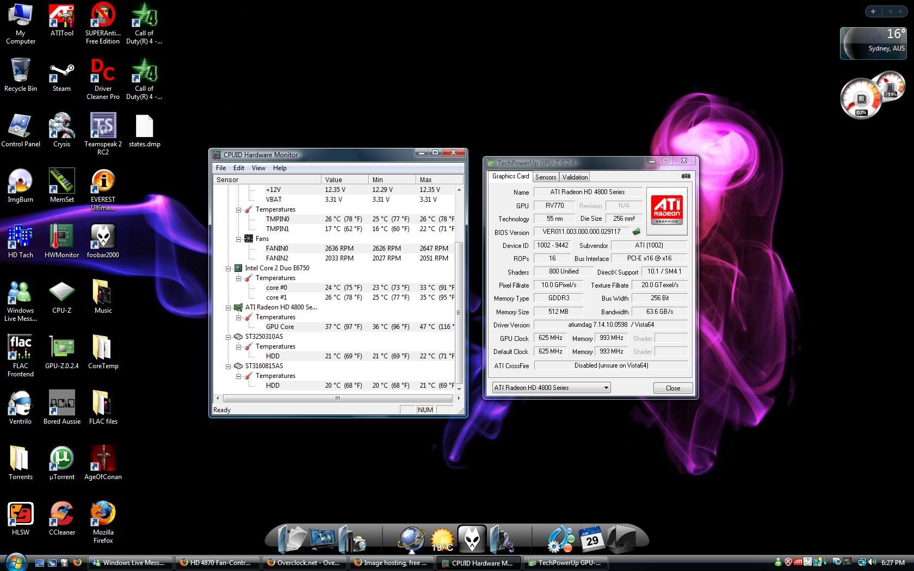Image resolution: width=914 pixels, height=571 pixels.
Task: Open the Edit menu in Hardware Monitor
Action: (239, 168)
